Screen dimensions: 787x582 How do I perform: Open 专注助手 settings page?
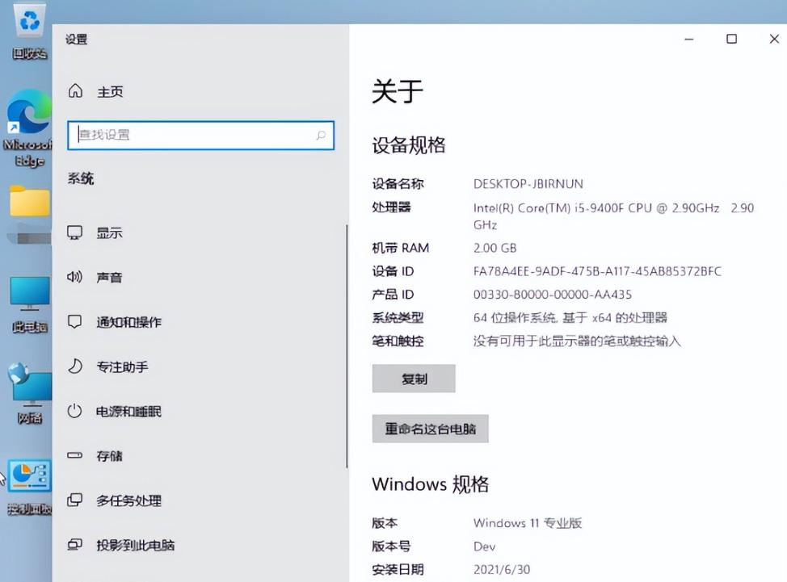123,367
